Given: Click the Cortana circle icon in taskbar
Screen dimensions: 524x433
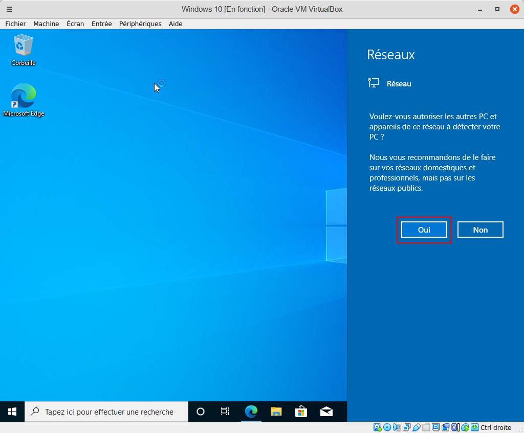Looking at the screenshot, I should pos(201,412).
